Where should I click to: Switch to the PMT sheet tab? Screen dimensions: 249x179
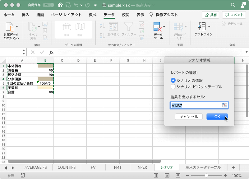118,167
